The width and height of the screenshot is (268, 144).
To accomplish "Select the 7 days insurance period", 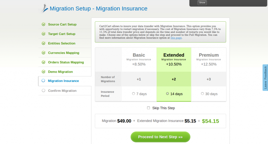I will point(133,94).
